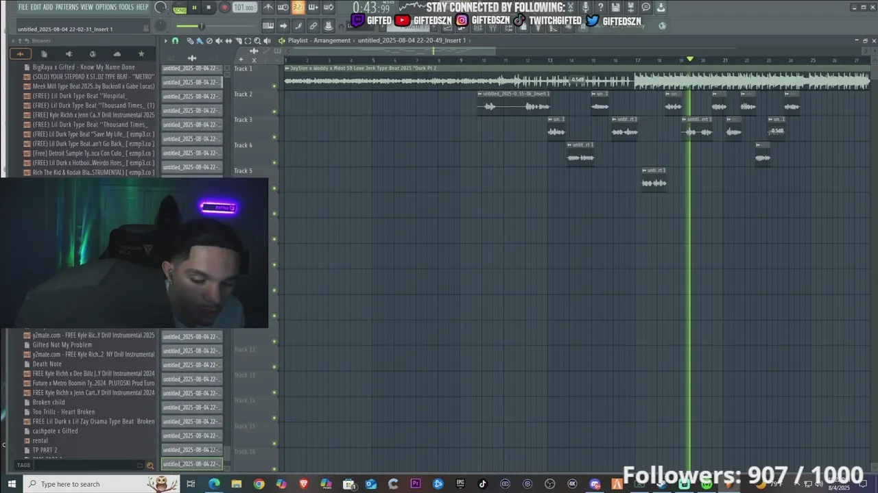Toggle wait for input to start playing
Image resolution: width=878 pixels, height=493 pixels.
(283, 8)
